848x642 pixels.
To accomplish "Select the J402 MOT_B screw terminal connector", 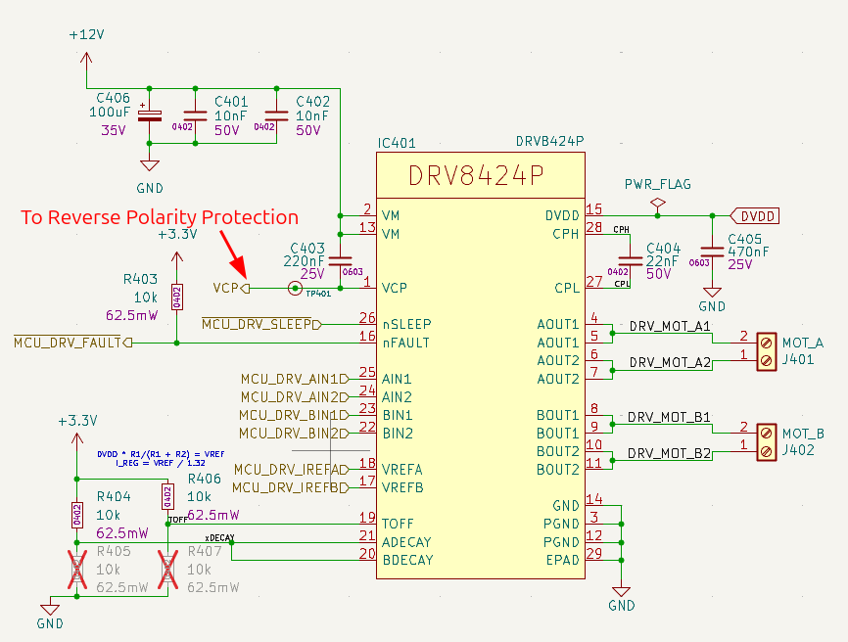I will (x=766, y=442).
